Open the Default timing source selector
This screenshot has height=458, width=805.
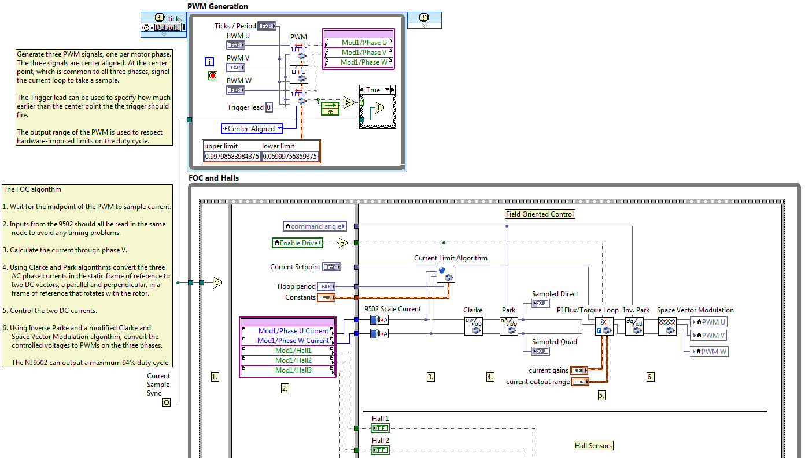click(166, 27)
